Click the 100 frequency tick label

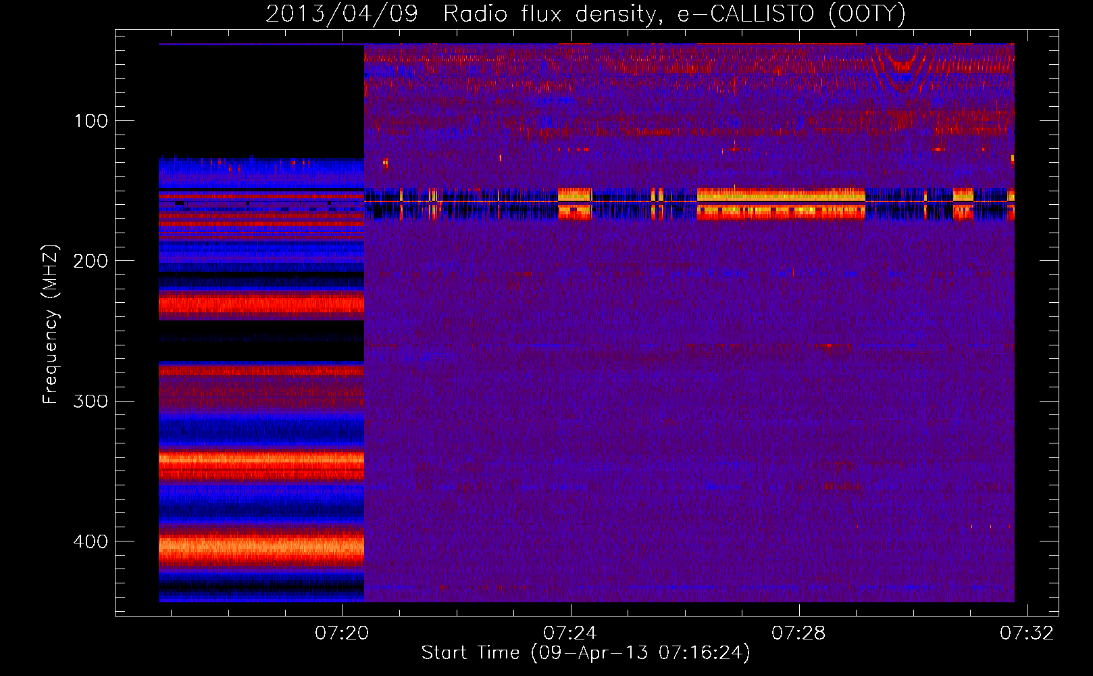[x=91, y=121]
